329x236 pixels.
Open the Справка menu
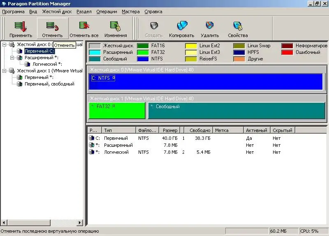tap(153, 12)
